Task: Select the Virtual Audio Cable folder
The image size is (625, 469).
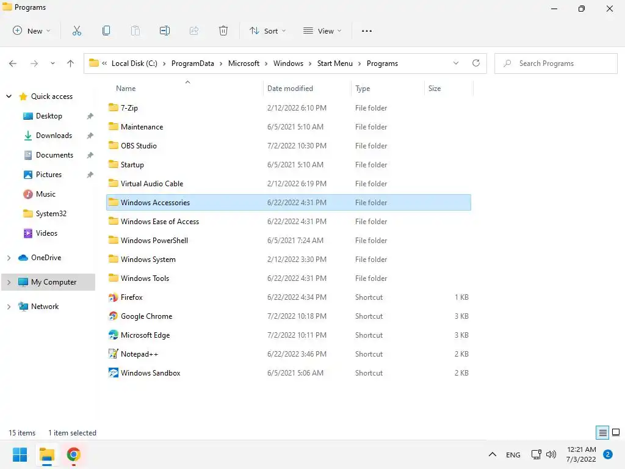Action: click(x=289, y=183)
